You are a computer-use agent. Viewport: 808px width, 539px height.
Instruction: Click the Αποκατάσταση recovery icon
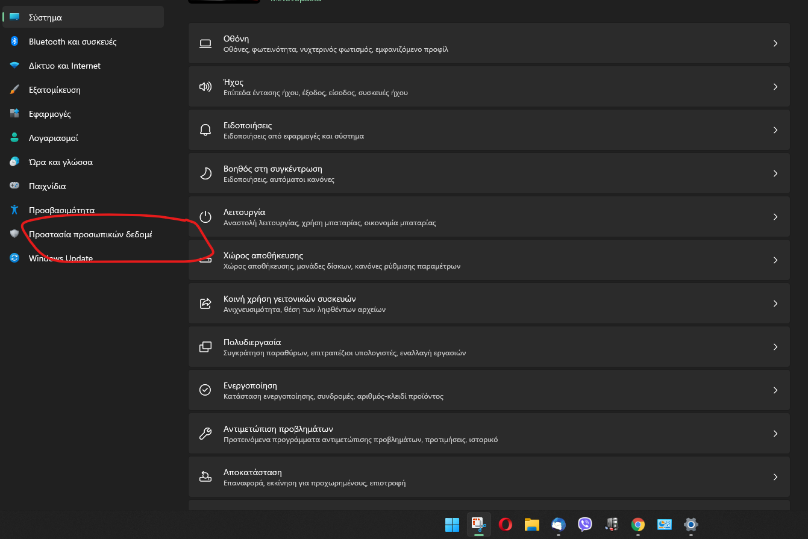coord(205,477)
